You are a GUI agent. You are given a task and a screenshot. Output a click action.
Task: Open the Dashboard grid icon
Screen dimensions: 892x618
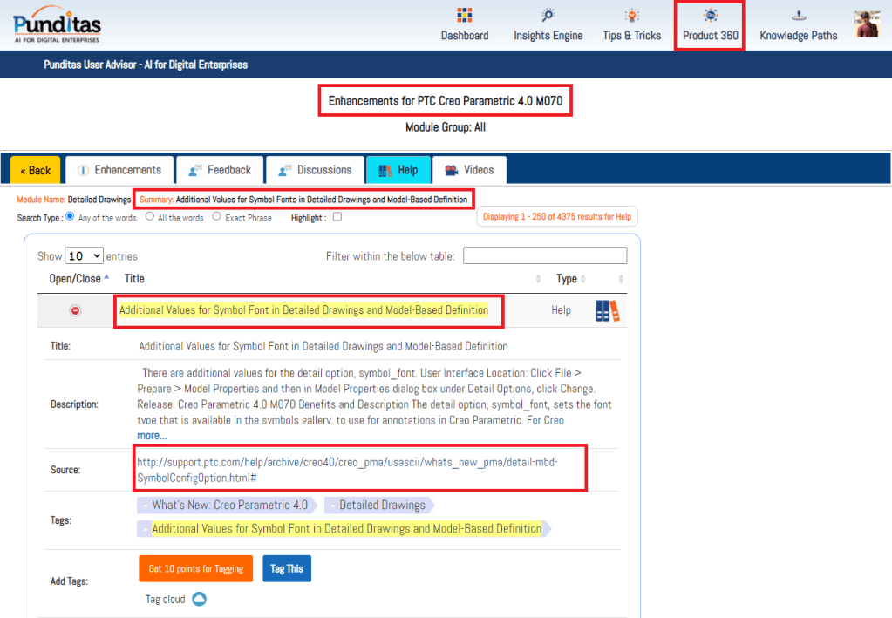[x=464, y=16]
